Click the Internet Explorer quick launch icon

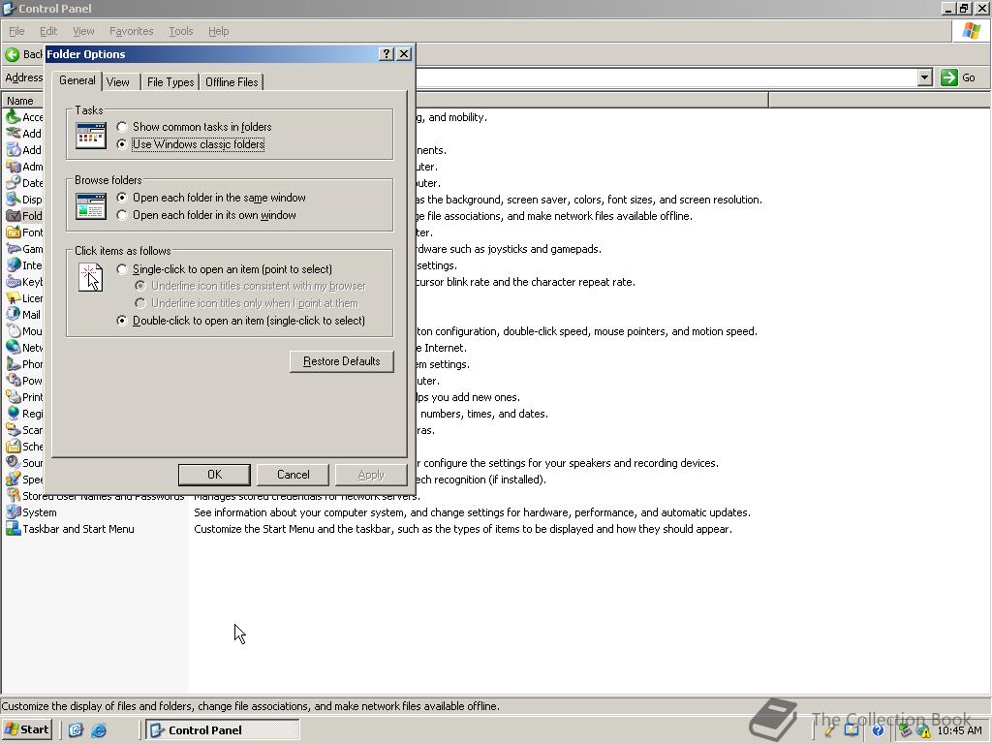[x=99, y=730]
